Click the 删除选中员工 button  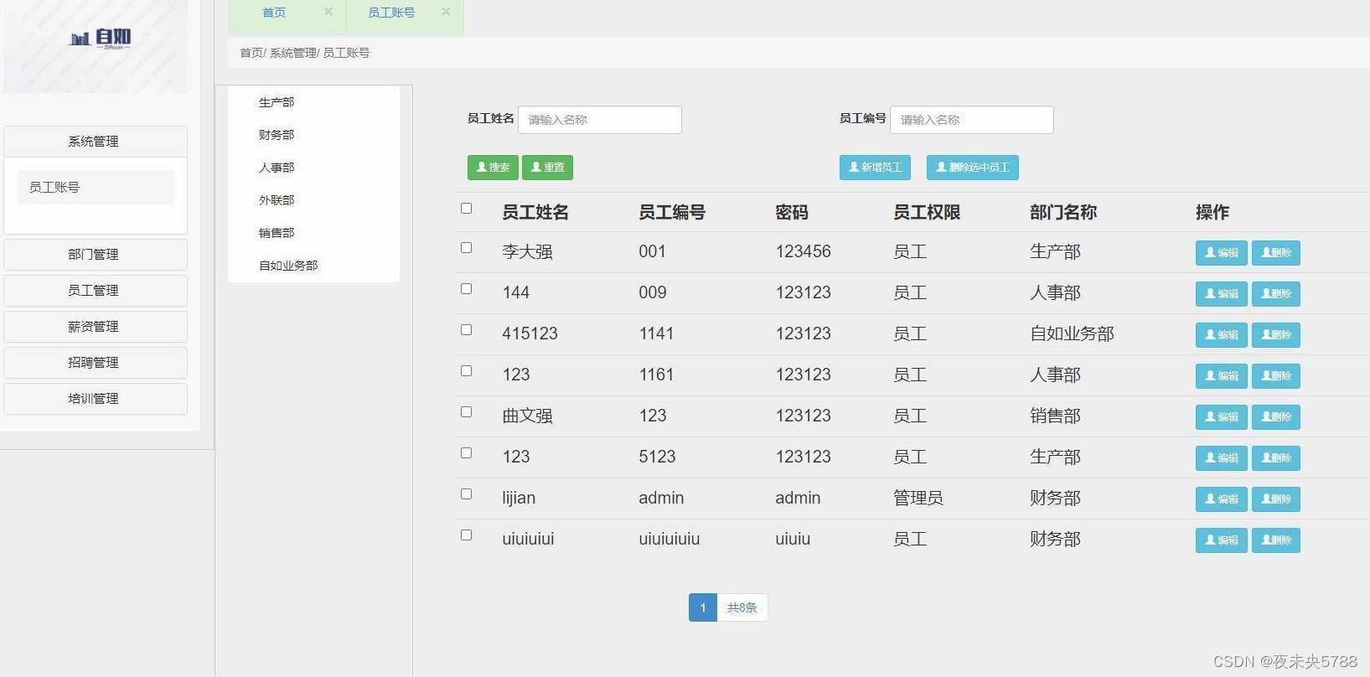click(x=973, y=168)
